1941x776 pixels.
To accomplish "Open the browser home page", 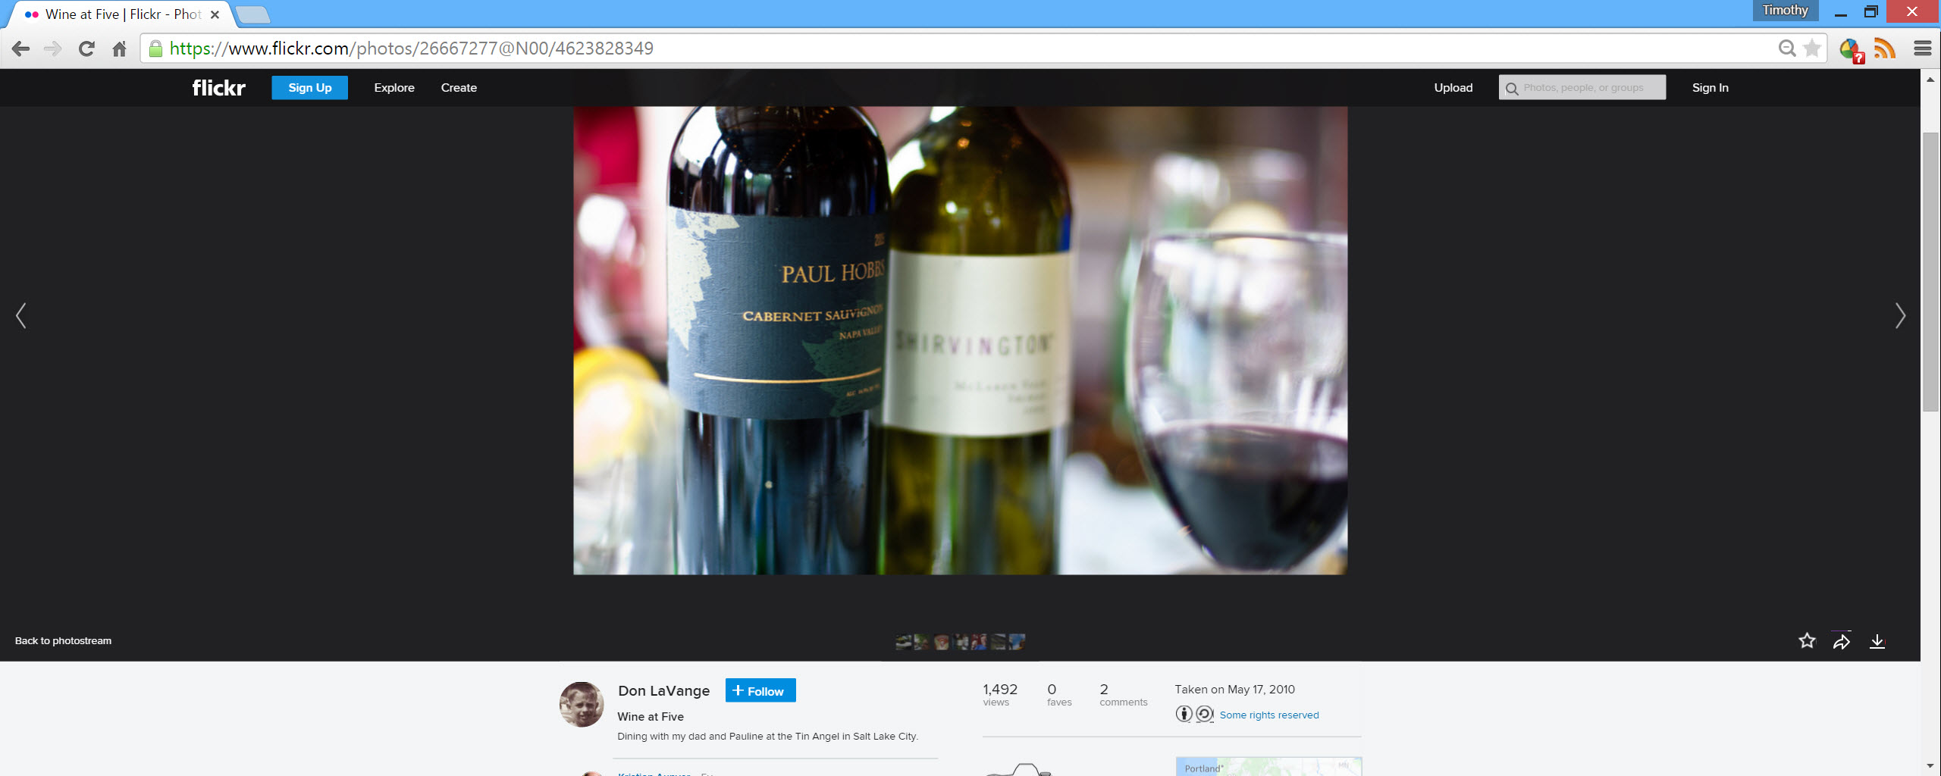I will point(119,48).
